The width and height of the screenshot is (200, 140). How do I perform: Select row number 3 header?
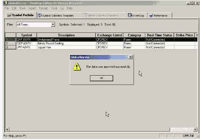pos(11,47)
